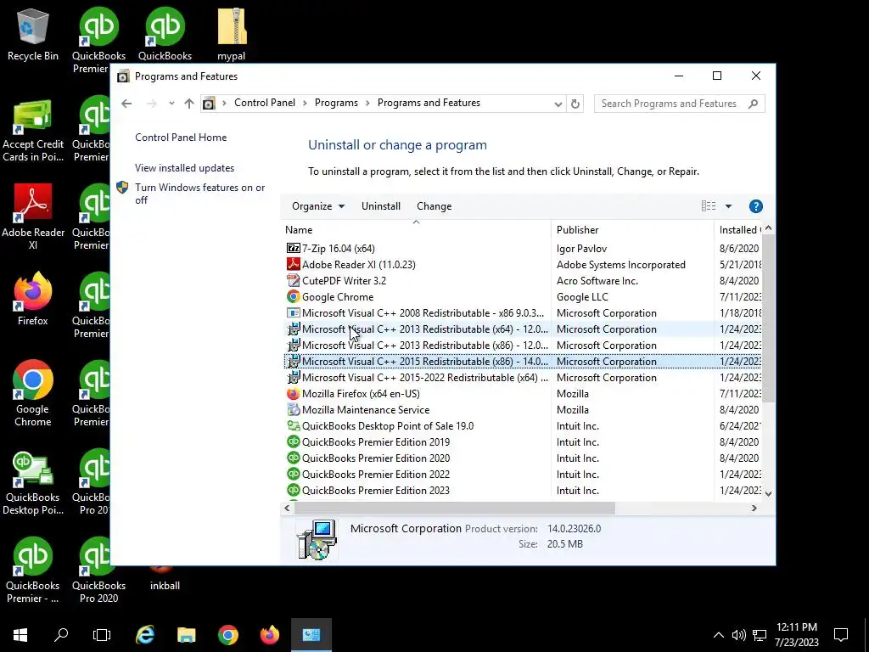Select Microsoft Visual C++ 2015-2022 Redistributable (x64)
The height and width of the screenshot is (652, 869).
tap(522, 378)
